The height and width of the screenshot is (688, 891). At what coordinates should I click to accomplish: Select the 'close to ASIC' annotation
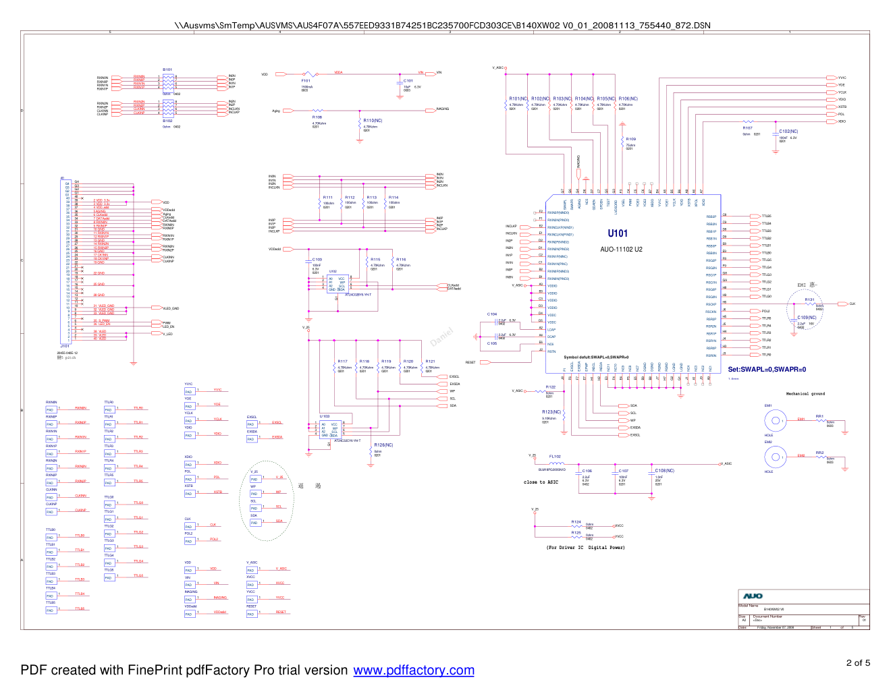point(541,482)
